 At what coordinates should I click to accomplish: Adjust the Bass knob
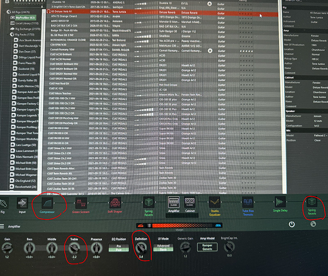pyautogui.click(x=30, y=248)
